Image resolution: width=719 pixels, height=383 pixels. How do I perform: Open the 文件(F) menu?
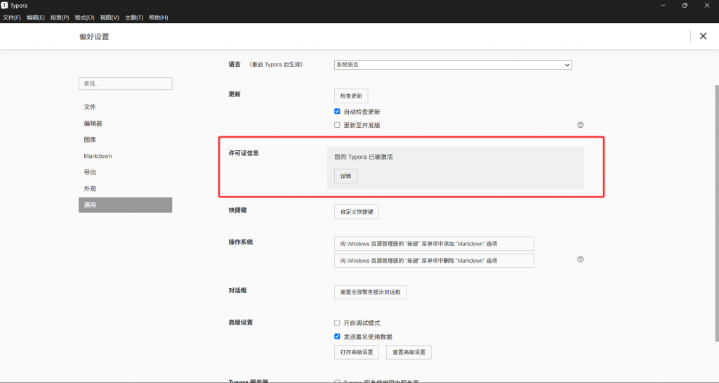12,18
